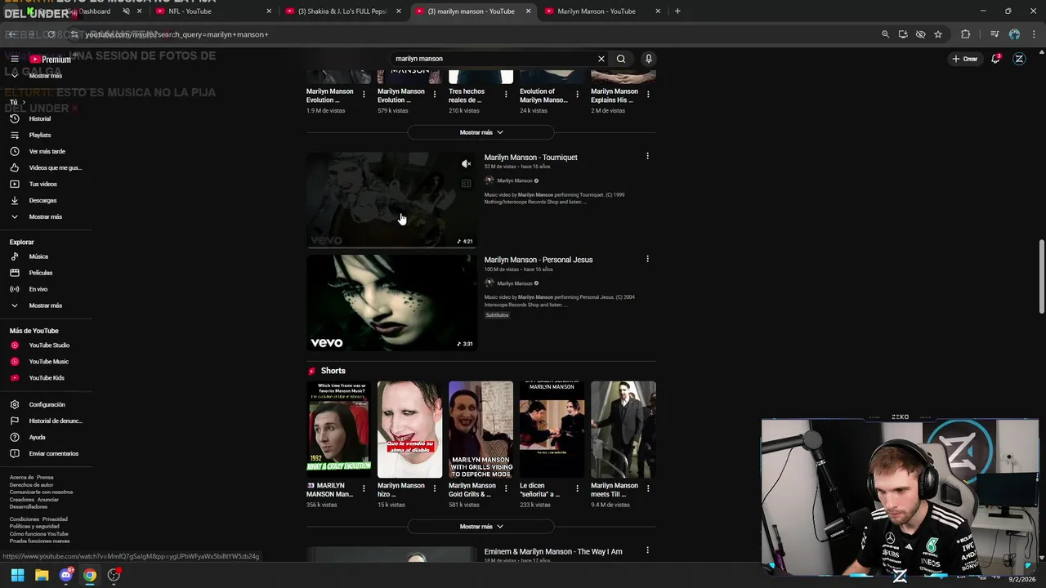
Task: Open the Windows Start menu
Action: [x=17, y=575]
